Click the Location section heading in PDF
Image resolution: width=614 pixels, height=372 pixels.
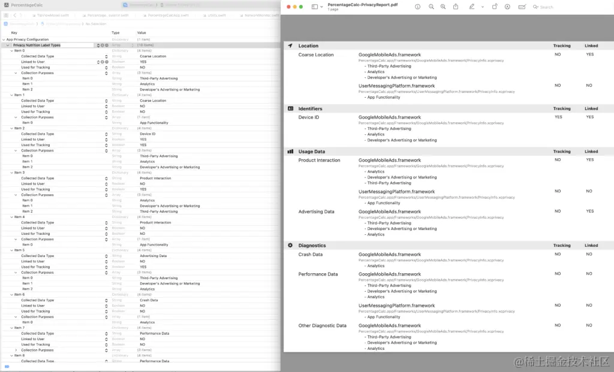point(308,46)
